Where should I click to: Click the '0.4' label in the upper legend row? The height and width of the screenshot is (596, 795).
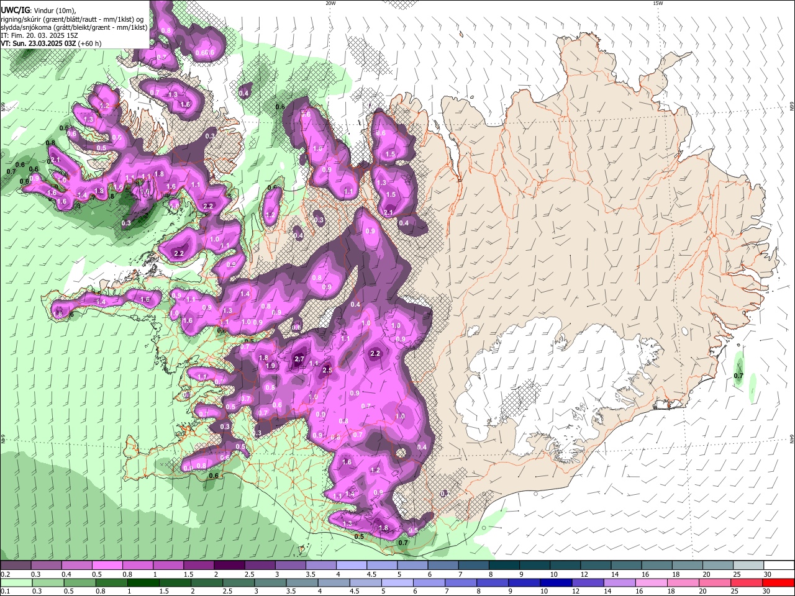click(66, 574)
